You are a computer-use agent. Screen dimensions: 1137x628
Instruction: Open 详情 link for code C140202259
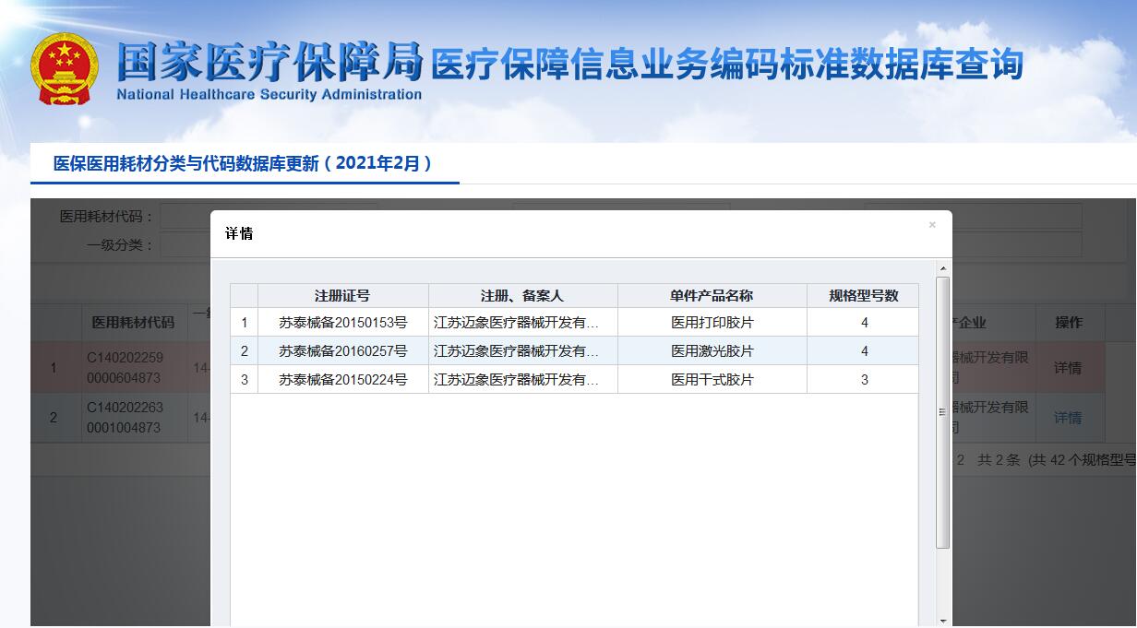[x=1068, y=368]
